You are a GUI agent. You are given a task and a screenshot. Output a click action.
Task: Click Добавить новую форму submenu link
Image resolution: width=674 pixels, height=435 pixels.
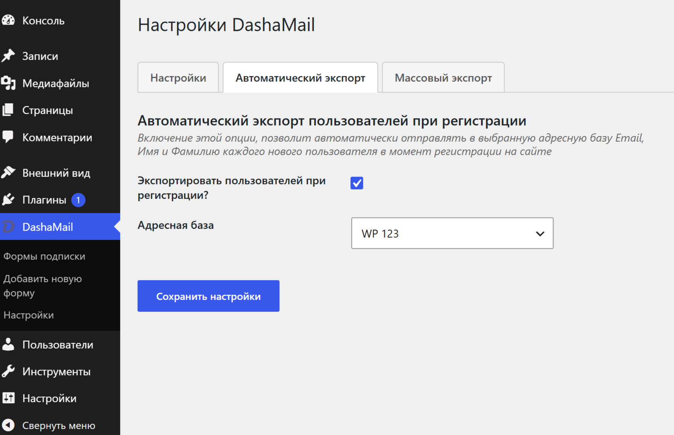pos(43,286)
